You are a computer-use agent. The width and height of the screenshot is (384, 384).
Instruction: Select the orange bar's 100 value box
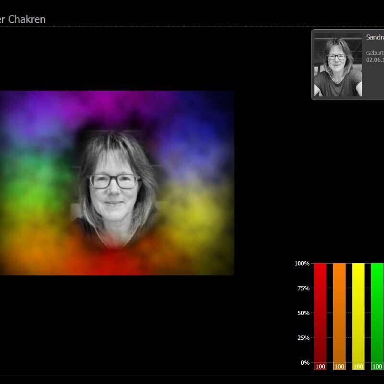pos(339,367)
